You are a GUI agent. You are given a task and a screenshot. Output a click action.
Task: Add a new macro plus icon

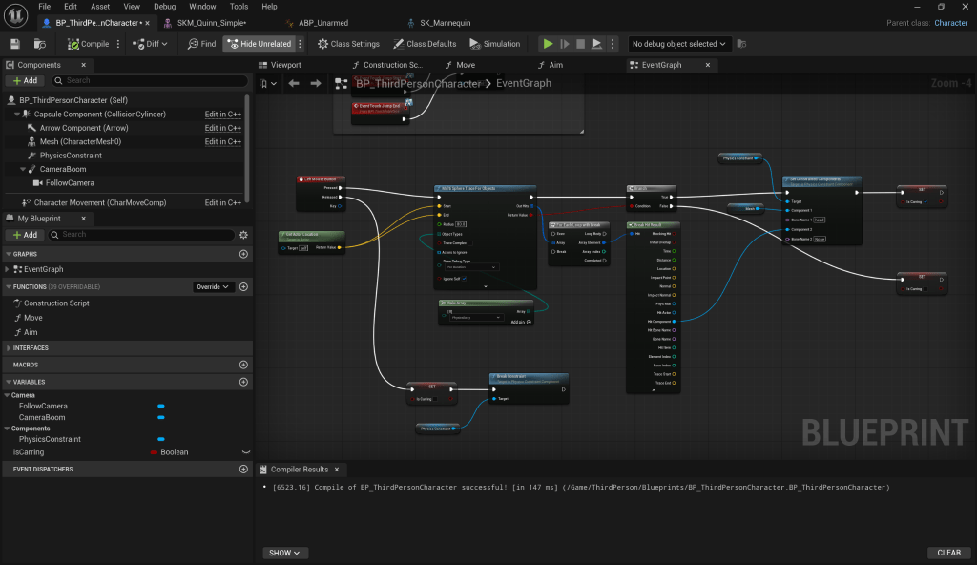click(243, 365)
